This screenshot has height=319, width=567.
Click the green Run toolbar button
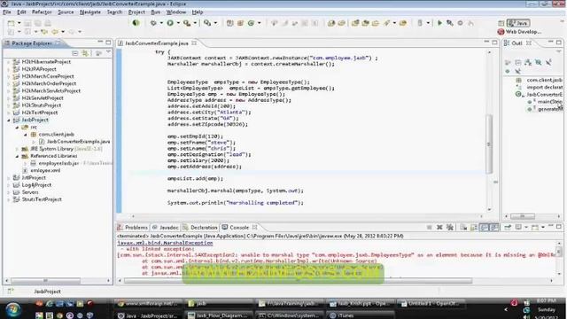(170, 23)
